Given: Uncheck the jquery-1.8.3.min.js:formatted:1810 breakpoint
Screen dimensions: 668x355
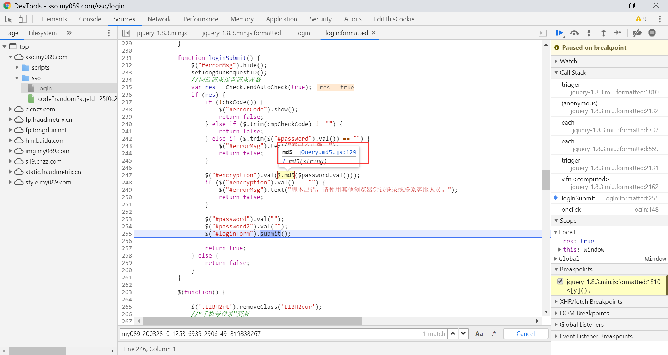Looking at the screenshot, I should [560, 282].
